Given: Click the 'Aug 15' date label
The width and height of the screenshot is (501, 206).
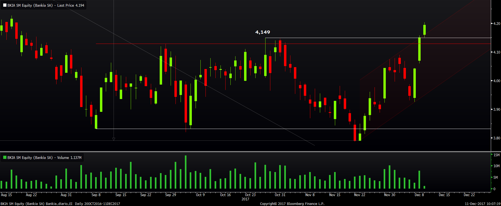Looking at the screenshot, I should [x=6, y=195].
